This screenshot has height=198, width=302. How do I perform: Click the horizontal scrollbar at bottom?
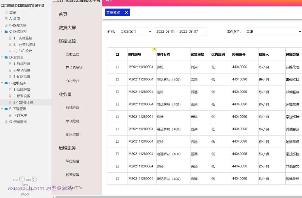[x=179, y=197]
